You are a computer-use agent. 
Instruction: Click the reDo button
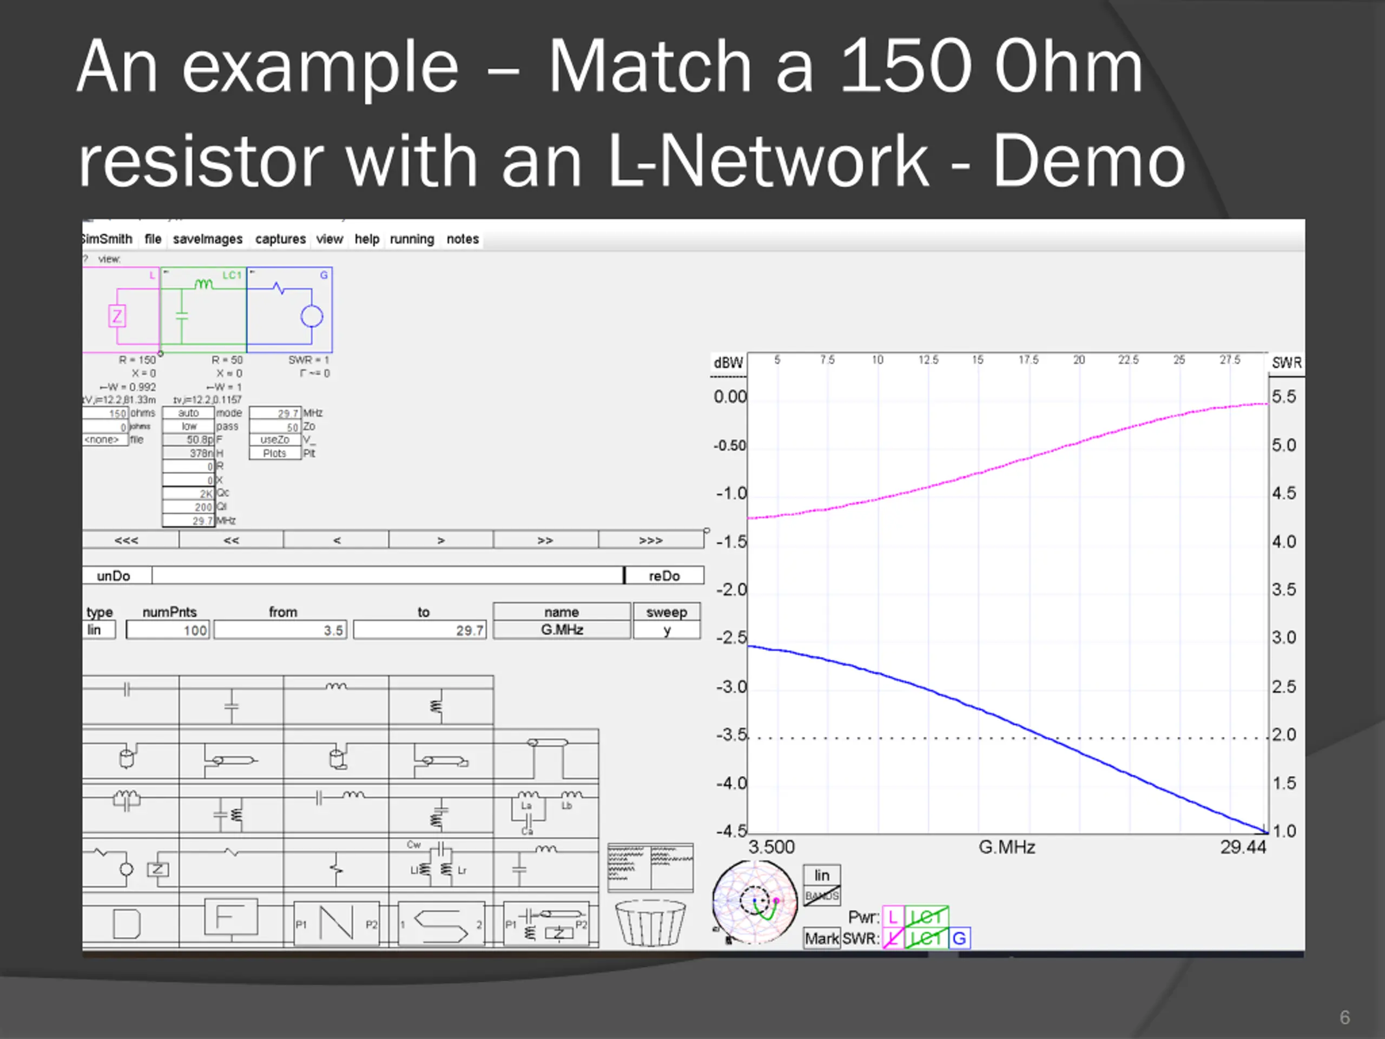[664, 576]
